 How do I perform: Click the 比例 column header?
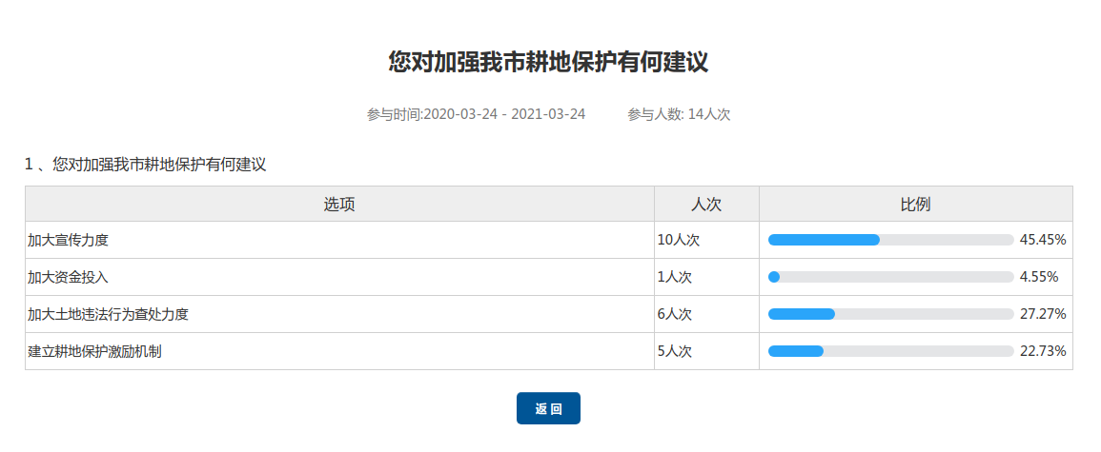click(915, 204)
